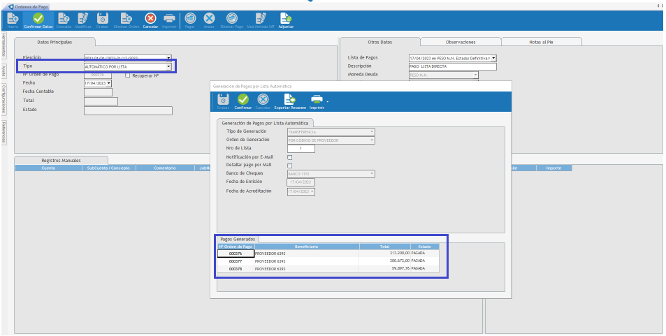
Task: Select the Registros Manuales tab
Action: tap(61, 161)
